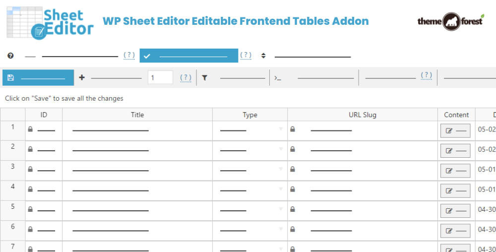This screenshot has height=252, width=496.
Task: Open the Type dropdown in row 1
Action: click(281, 129)
